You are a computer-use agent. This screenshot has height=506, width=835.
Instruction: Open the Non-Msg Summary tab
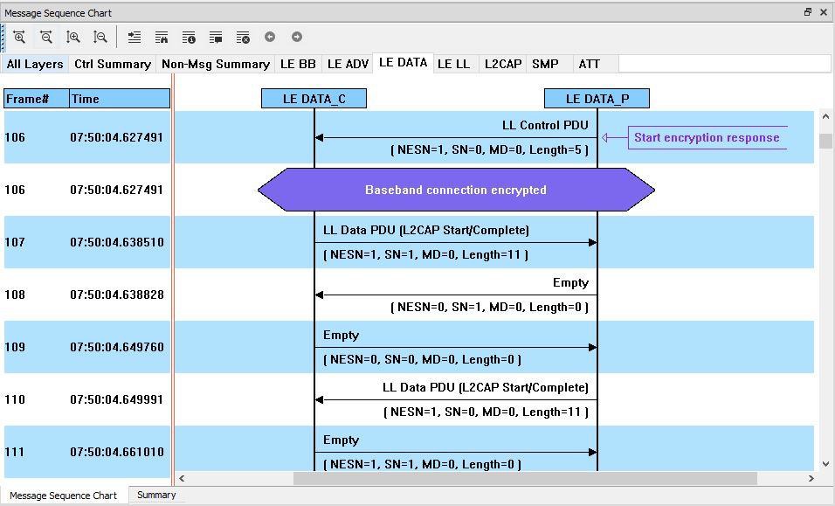tap(216, 64)
